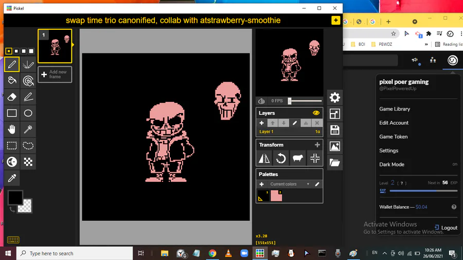
Task: Select frame 1 thumbnail
Action: pyautogui.click(x=55, y=46)
